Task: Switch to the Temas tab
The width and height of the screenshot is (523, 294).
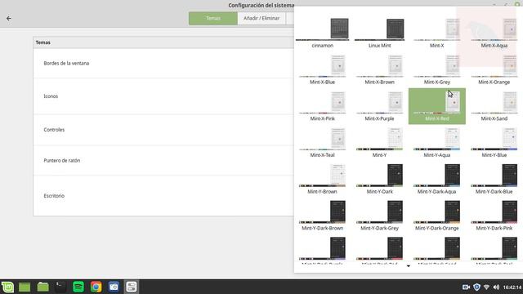Action: [x=213, y=18]
